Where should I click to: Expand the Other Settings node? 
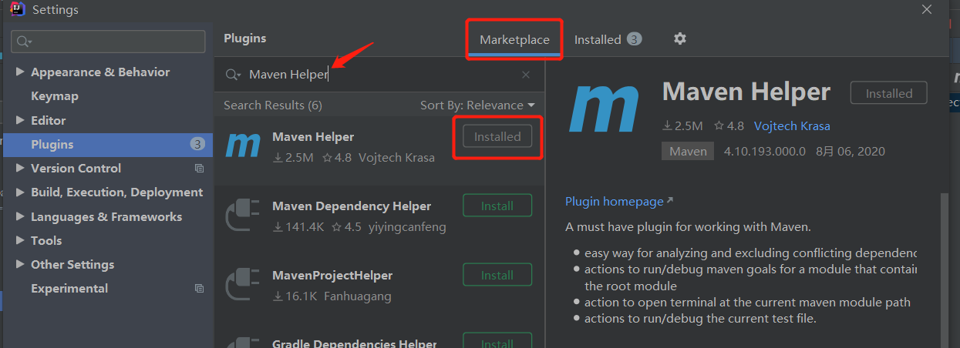tap(20, 265)
